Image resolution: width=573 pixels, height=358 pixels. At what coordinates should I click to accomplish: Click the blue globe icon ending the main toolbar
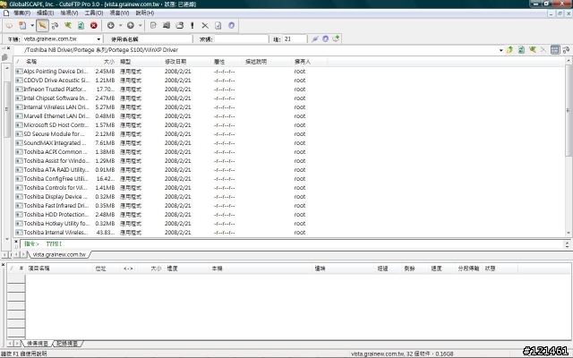[x=231, y=26]
